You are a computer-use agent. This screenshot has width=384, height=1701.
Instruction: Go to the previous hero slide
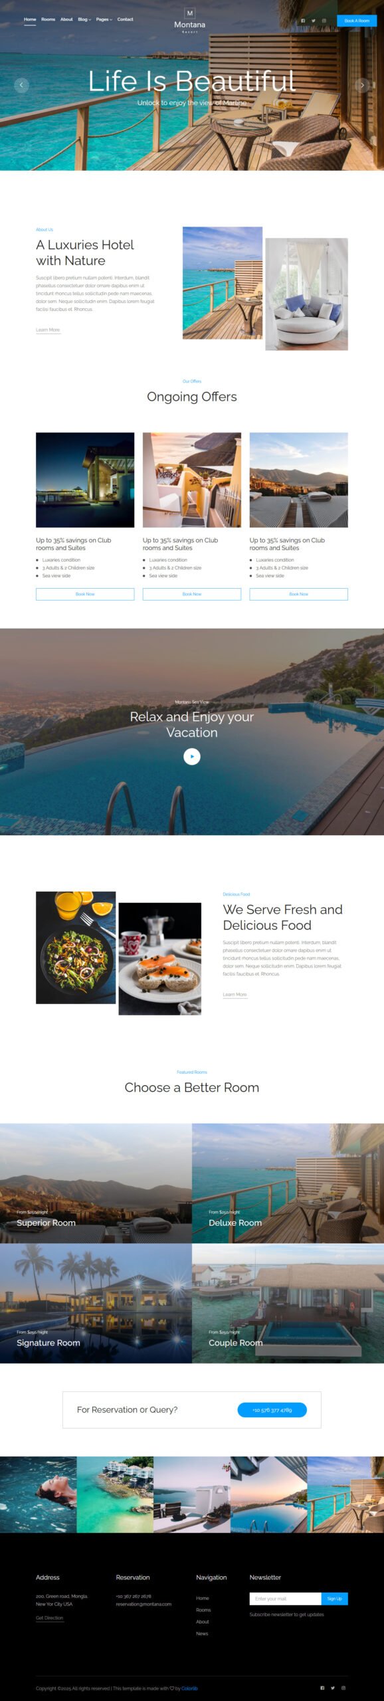pos(21,84)
